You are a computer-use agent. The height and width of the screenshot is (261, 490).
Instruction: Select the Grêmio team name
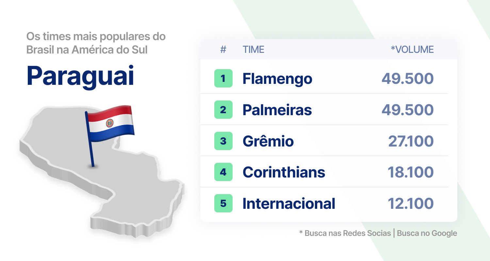(268, 141)
